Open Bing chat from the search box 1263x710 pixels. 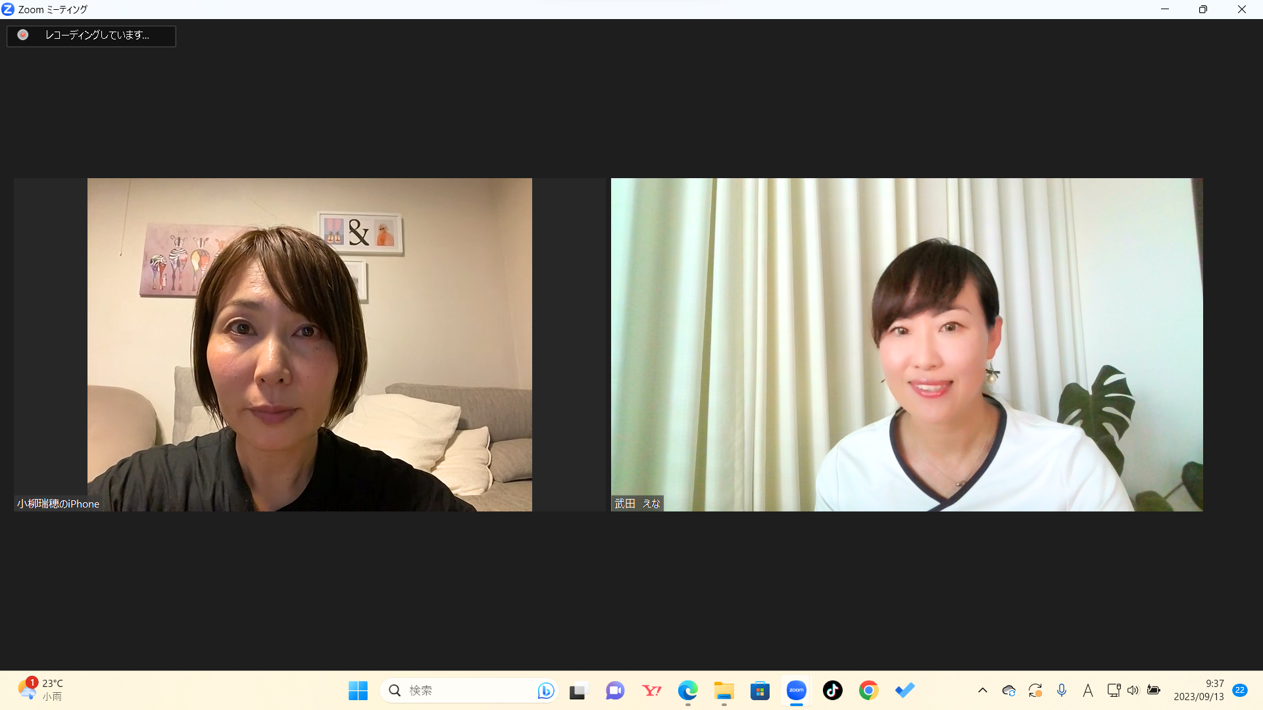point(545,690)
